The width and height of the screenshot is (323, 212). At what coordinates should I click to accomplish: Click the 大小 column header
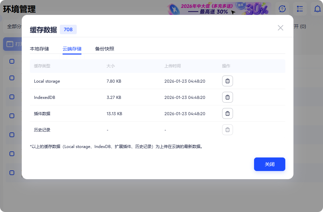111,66
